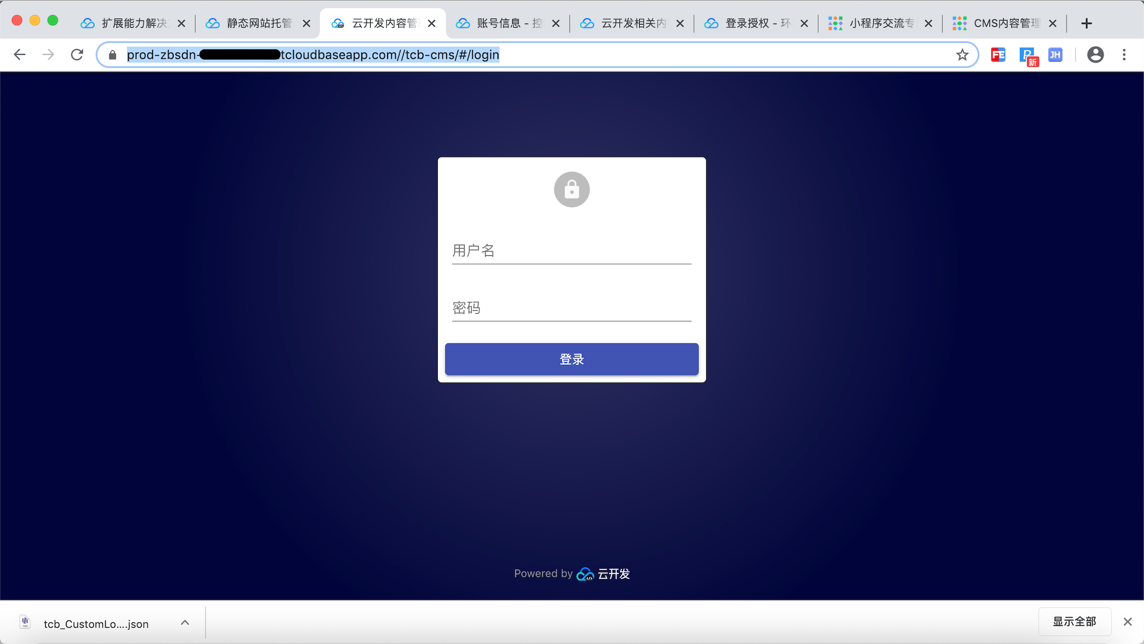Bookmark page with the star icon
1144x644 pixels.
pyautogui.click(x=962, y=54)
